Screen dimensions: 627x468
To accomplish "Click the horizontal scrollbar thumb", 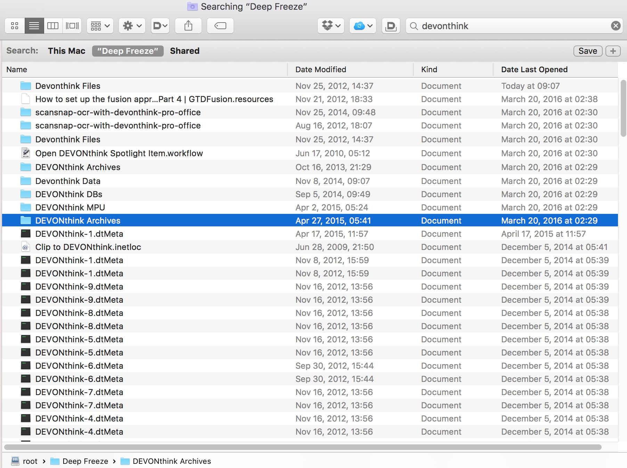I will 303,447.
